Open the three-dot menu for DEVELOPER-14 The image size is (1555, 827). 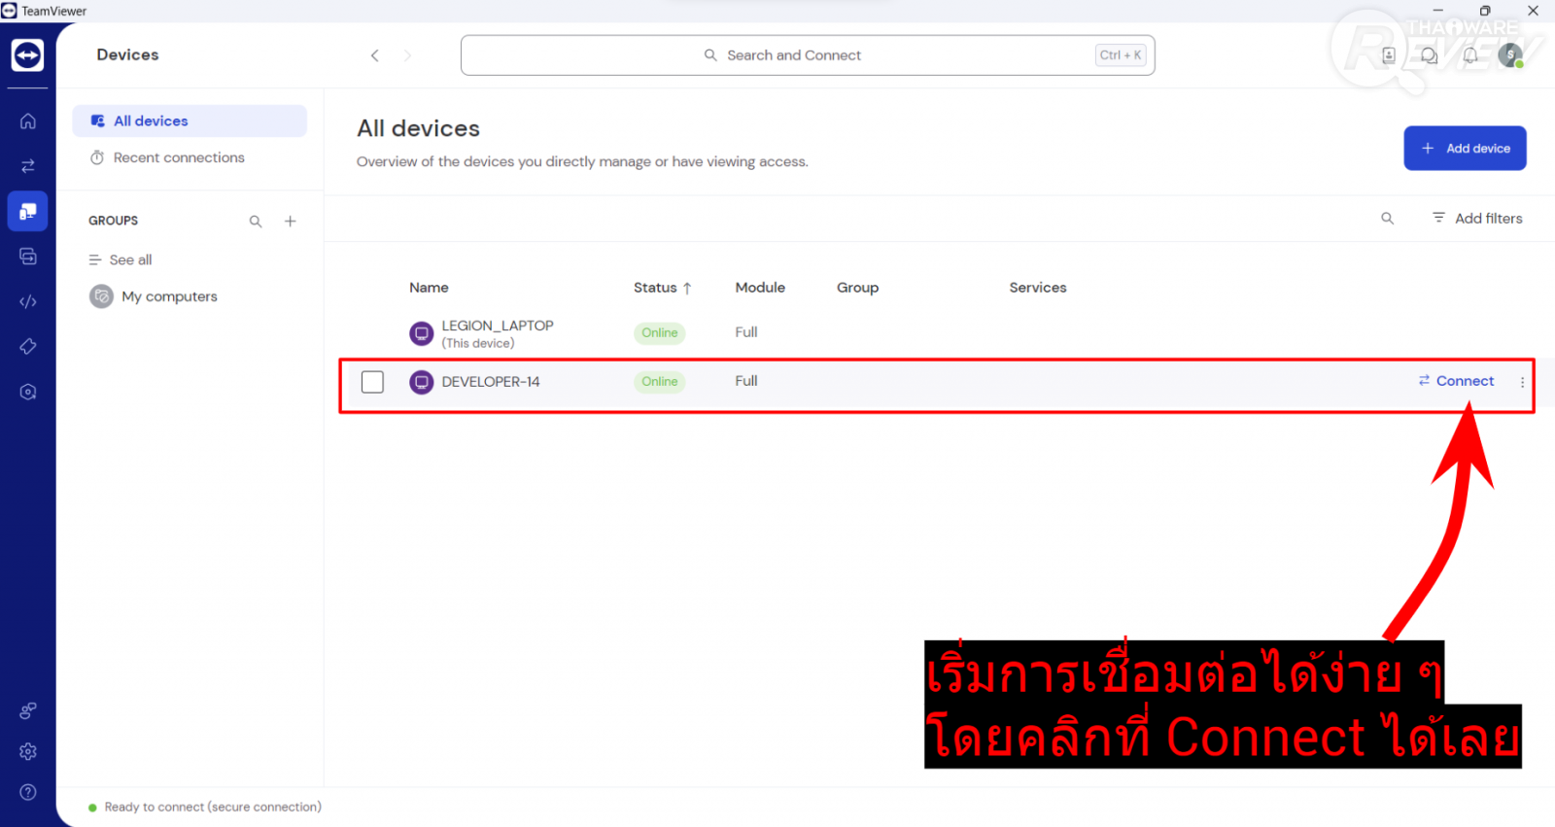pyautogui.click(x=1522, y=382)
